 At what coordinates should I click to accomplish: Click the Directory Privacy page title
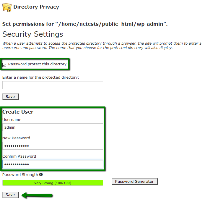click(36, 7)
